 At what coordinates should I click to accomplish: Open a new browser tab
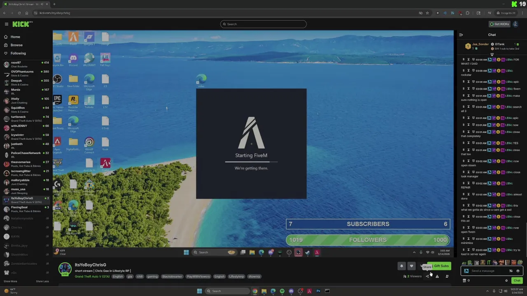click(54, 4)
